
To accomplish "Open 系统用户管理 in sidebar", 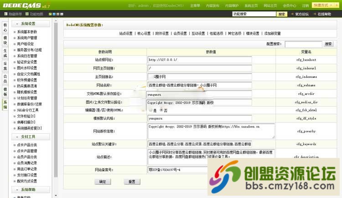I will point(27,38).
